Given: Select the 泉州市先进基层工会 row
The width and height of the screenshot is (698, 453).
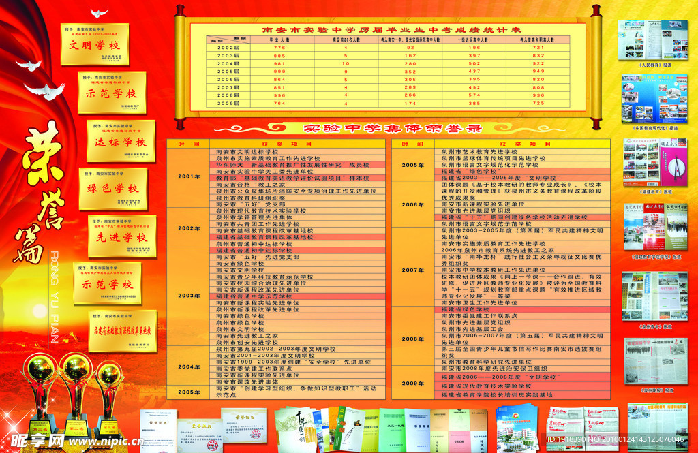Looking at the screenshot, I should point(522,329).
